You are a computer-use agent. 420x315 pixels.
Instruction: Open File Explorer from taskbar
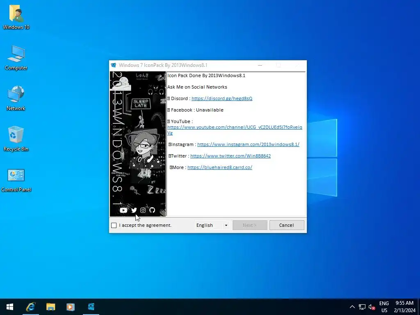click(50, 307)
